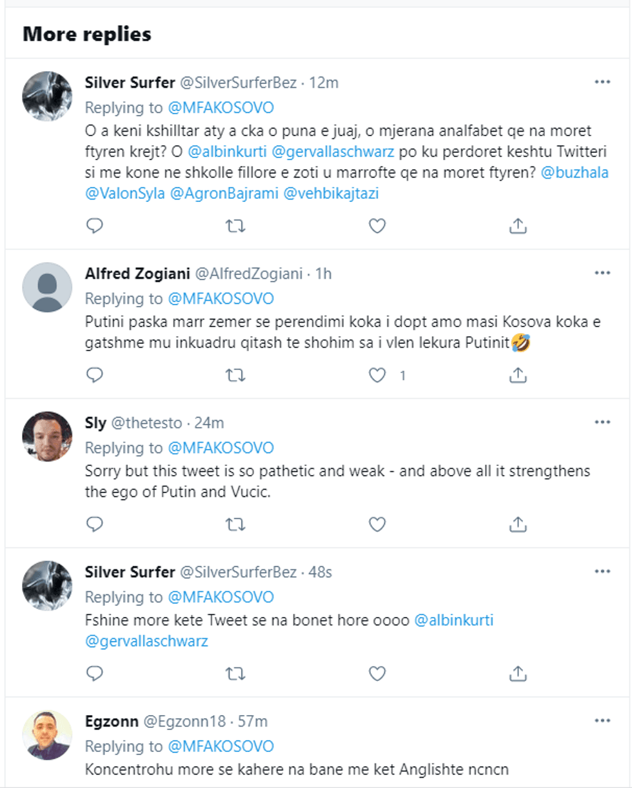Reply to Alfred Zogiani's tweet
The height and width of the screenshot is (788, 632).
pos(95,375)
